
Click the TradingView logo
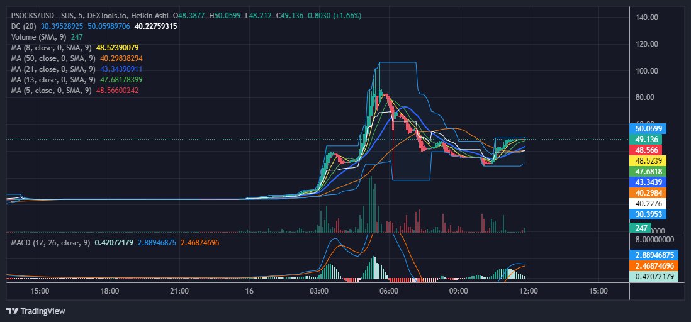[x=13, y=311]
